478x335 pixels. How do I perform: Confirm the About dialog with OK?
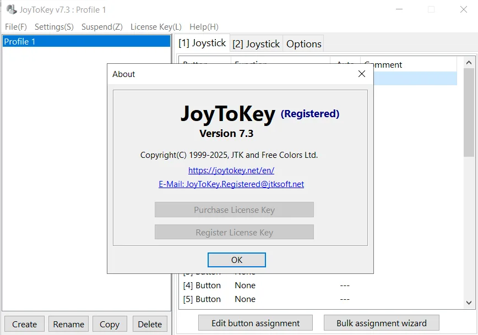pyautogui.click(x=237, y=260)
